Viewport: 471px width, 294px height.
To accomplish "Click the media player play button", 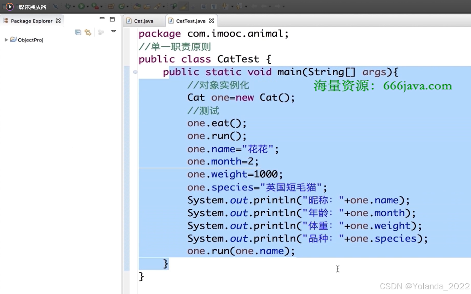I will coord(9,7).
